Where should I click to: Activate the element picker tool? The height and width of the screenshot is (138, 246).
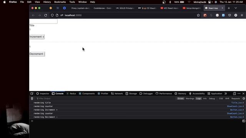tap(32, 94)
